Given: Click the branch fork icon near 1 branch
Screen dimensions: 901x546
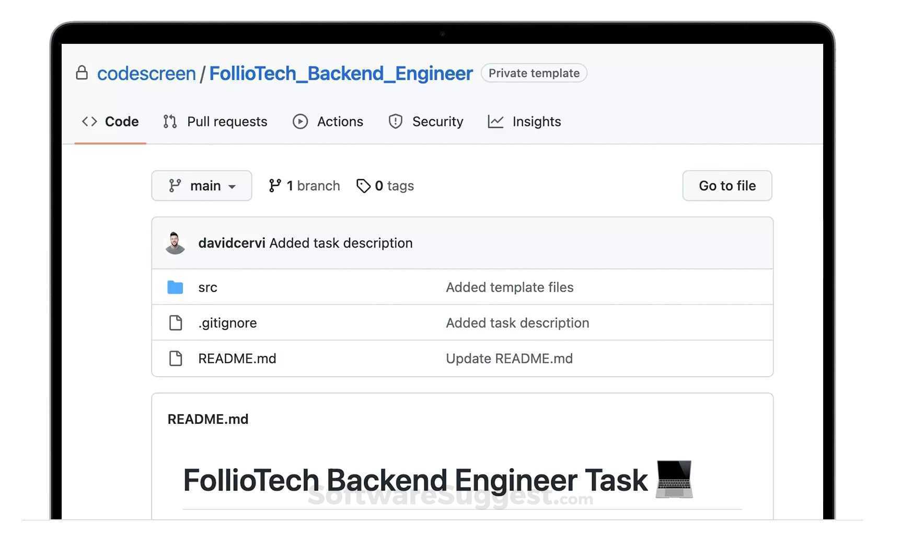Looking at the screenshot, I should [x=275, y=185].
